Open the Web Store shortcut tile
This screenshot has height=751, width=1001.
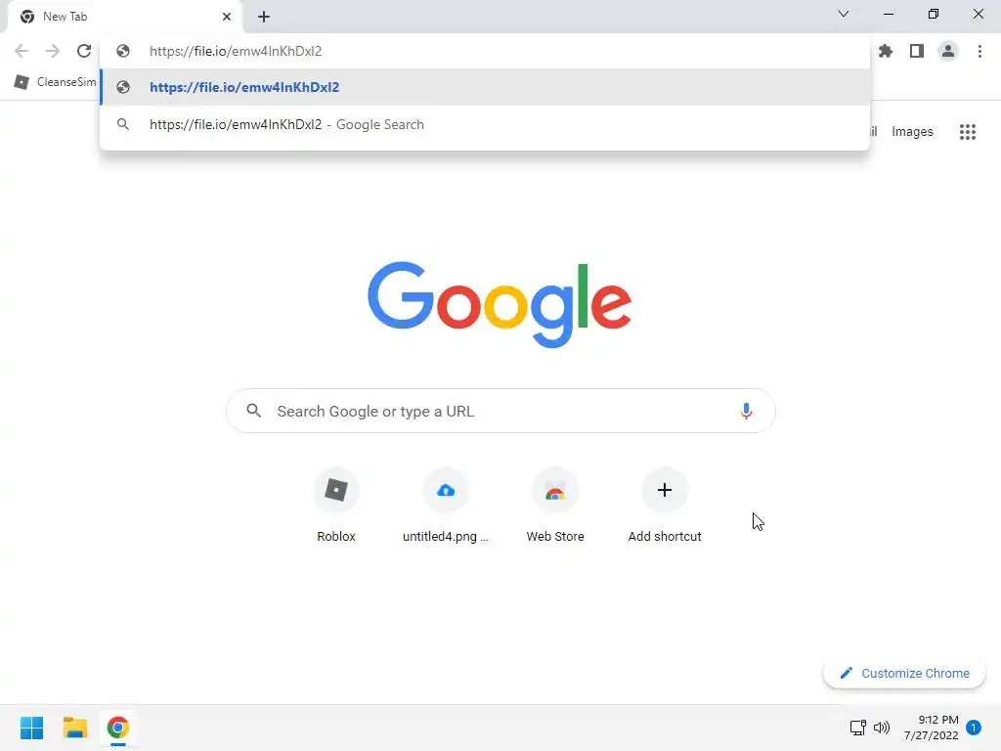pos(555,506)
